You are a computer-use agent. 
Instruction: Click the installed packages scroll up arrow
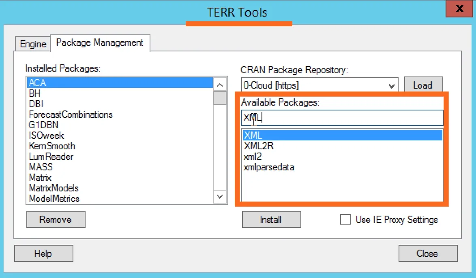220,85
